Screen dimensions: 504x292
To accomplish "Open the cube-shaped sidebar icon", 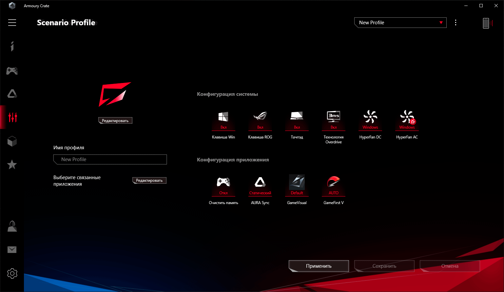I will tap(12, 141).
